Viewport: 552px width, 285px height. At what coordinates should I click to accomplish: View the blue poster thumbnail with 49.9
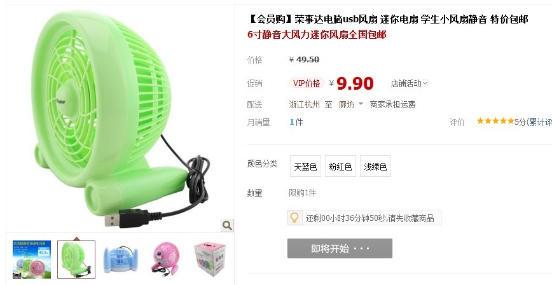pyautogui.click(x=32, y=260)
